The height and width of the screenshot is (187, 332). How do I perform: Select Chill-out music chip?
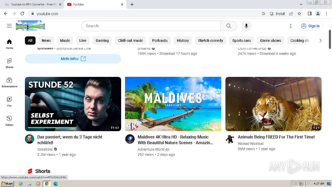coord(130,41)
